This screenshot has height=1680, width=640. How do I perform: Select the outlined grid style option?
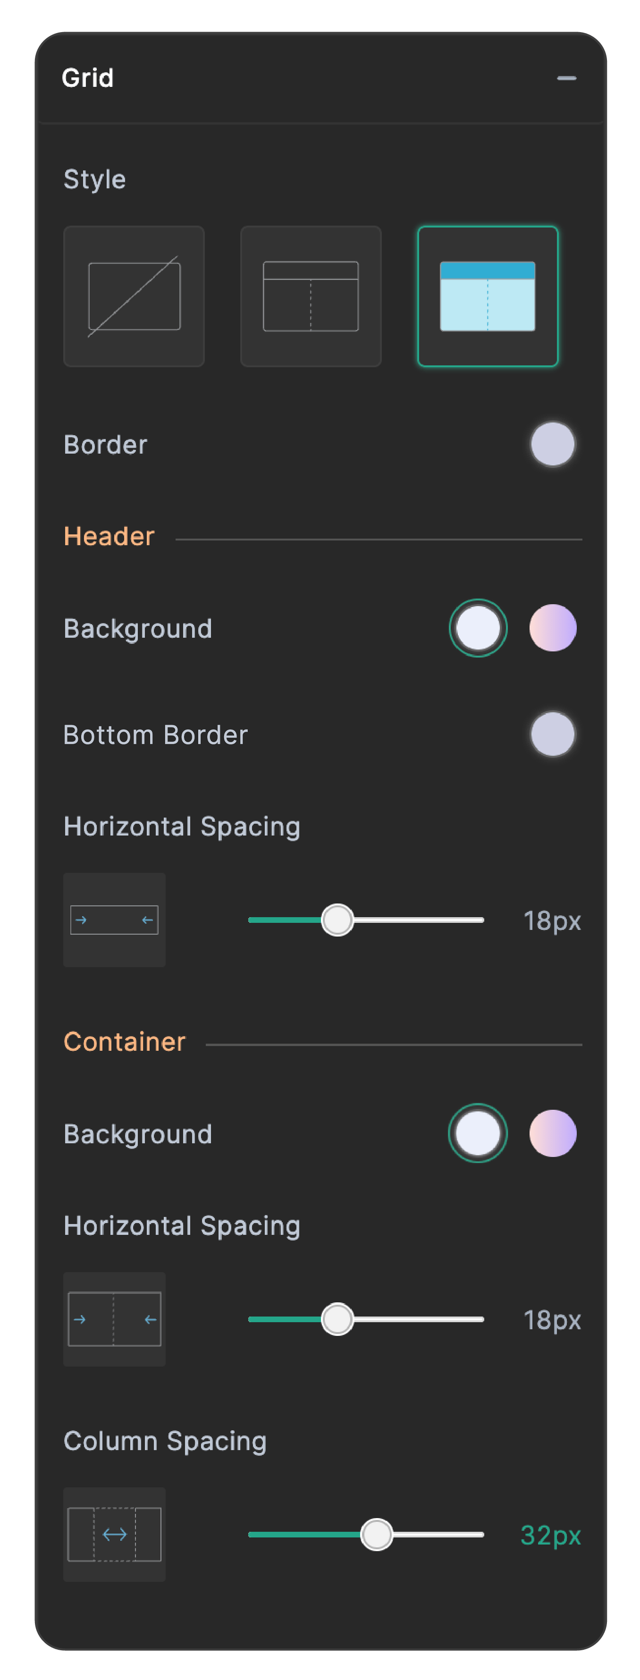click(311, 297)
